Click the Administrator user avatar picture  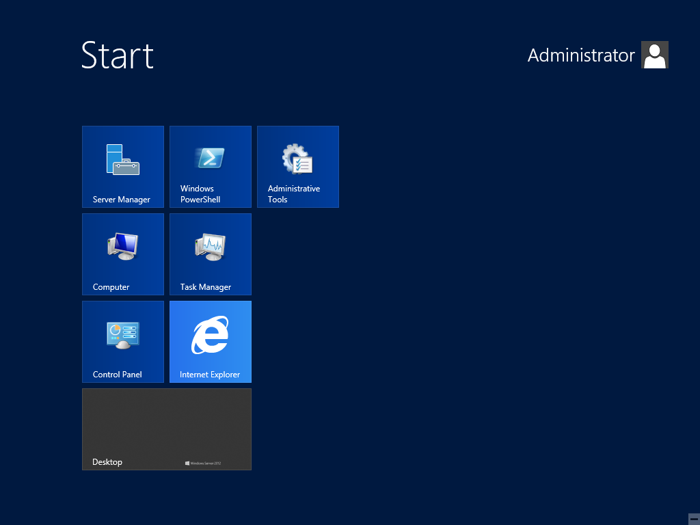tap(654, 55)
